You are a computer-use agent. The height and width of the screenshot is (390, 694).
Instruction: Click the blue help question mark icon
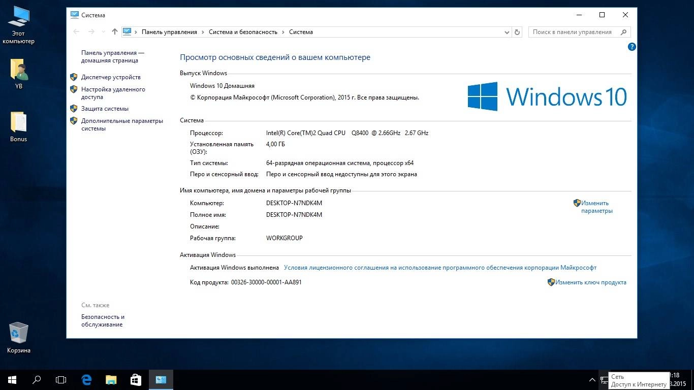click(632, 47)
